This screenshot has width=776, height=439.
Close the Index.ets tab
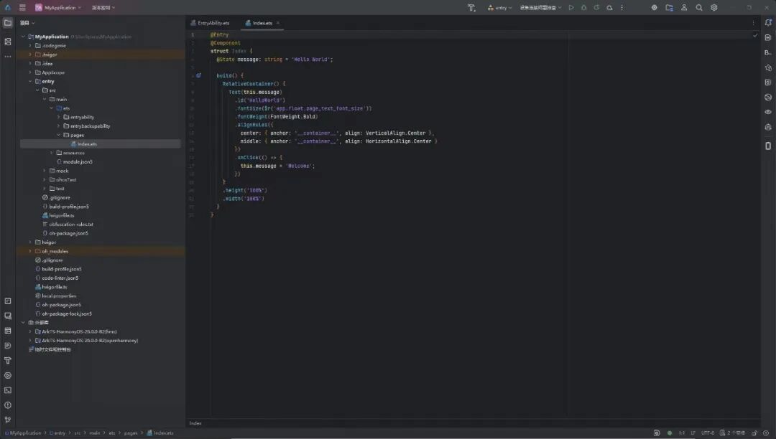(x=278, y=23)
